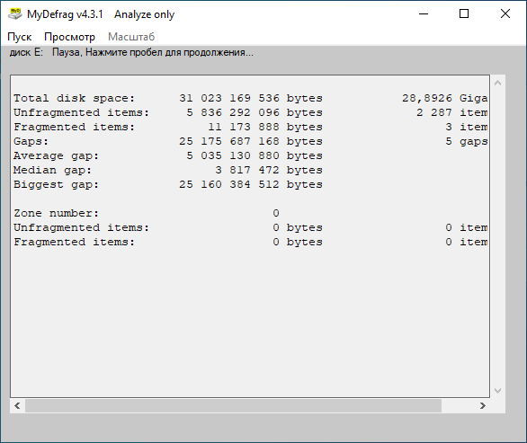Click the 'Пауза, Нажмите пробел для продолжения...' message
The image size is (527, 443).
pos(153,53)
